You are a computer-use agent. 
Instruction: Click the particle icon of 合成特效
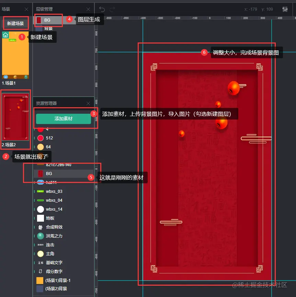[x=41, y=227]
